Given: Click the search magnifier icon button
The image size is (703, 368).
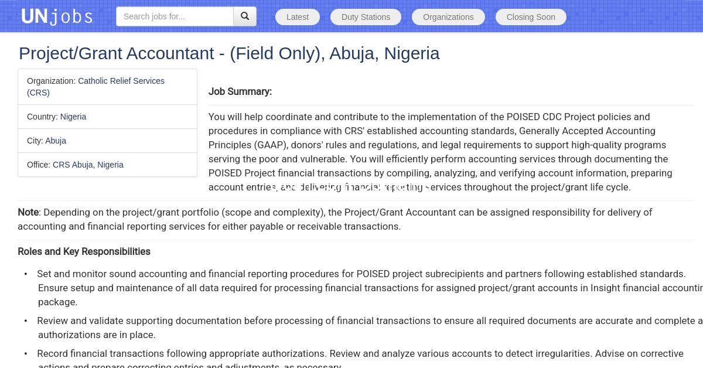Looking at the screenshot, I should pos(245,16).
